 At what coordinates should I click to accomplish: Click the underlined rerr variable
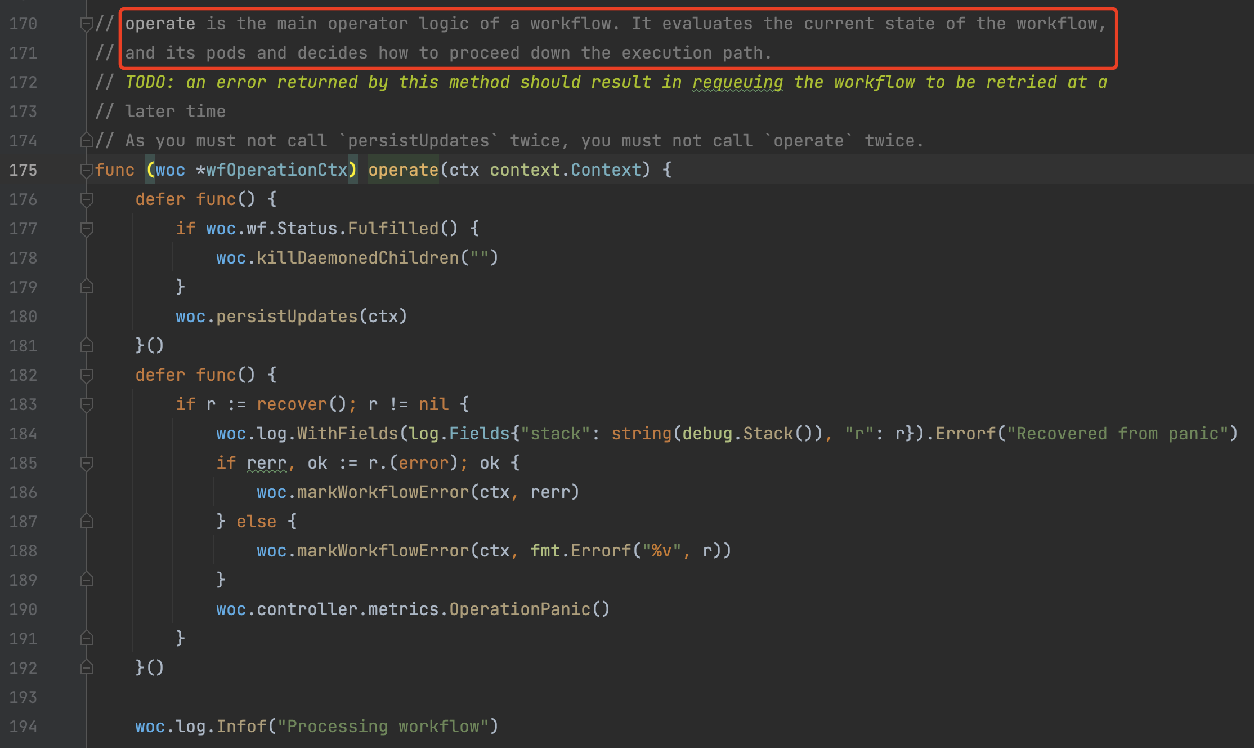click(266, 463)
